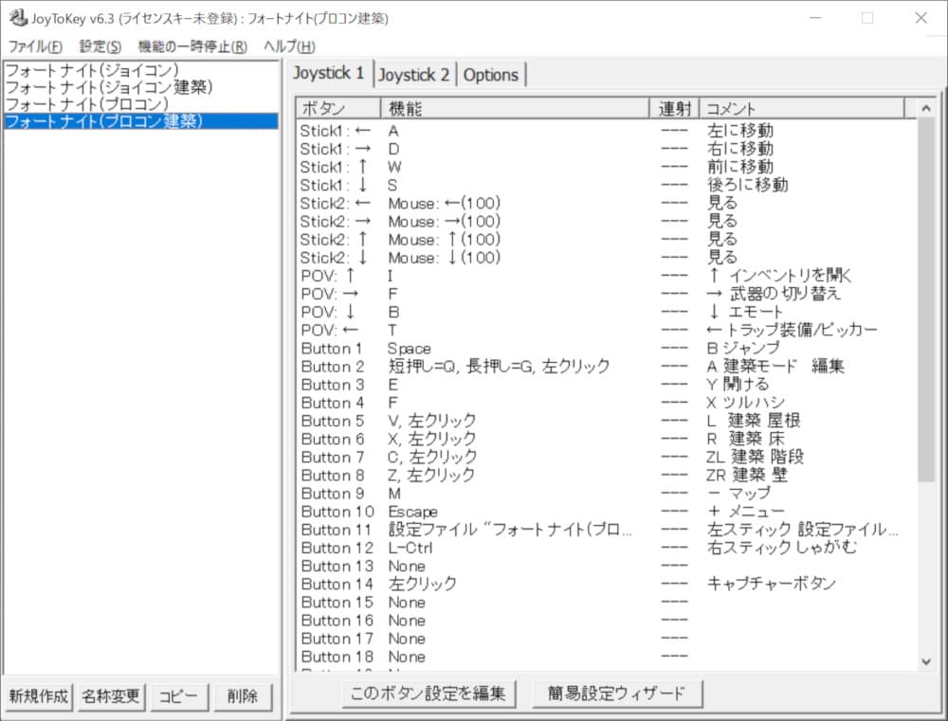The image size is (948, 721).
Task: Click the 新規作成 button
Action: coord(39,696)
